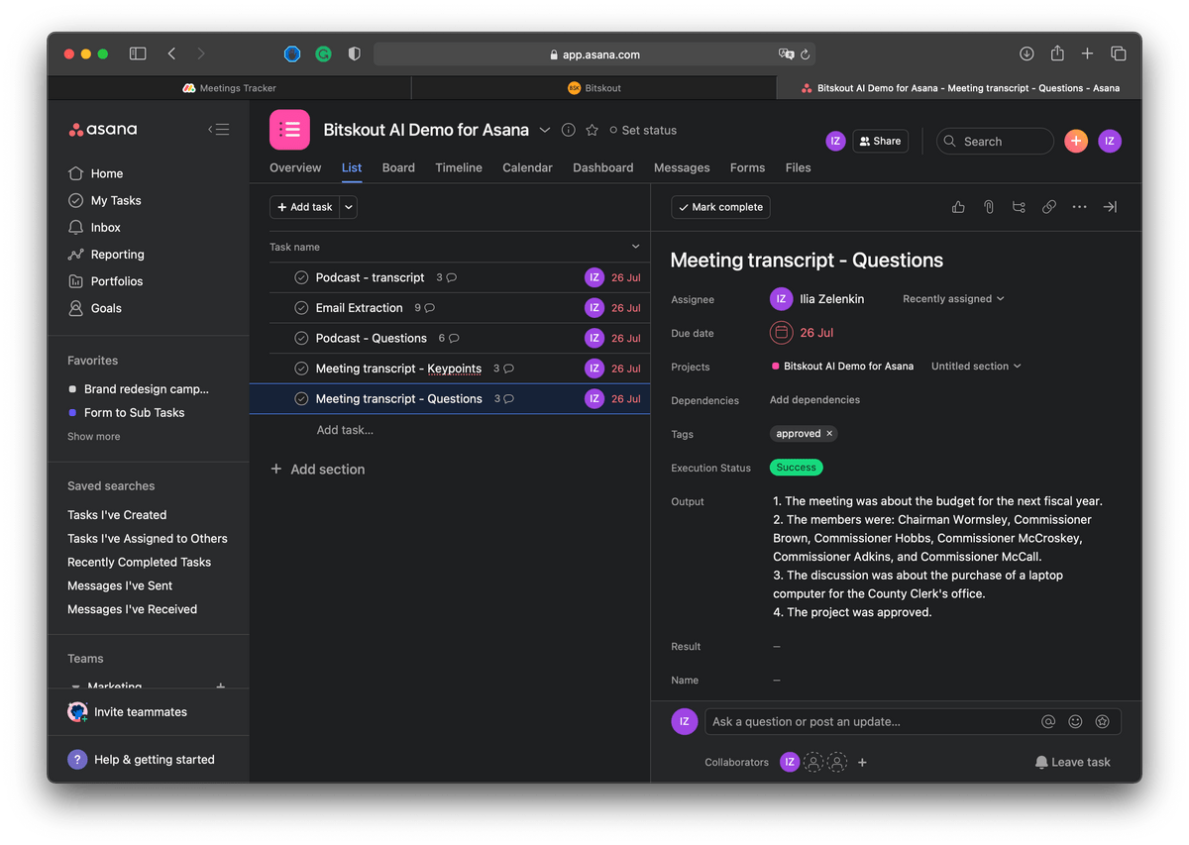Screen dimensions: 1189x845
Task: Switch to Meetings Tracker browser tab
Action: [x=230, y=88]
